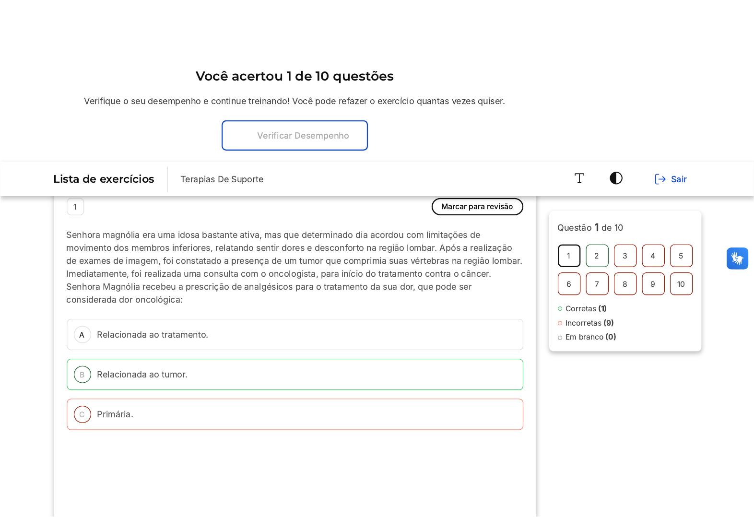The image size is (754, 517).
Task: Select answer option C radio circle
Action: (x=82, y=414)
